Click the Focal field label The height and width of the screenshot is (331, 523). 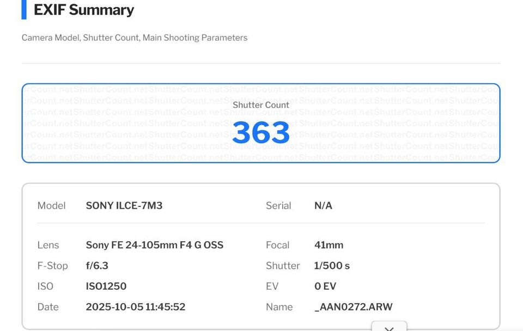point(278,245)
